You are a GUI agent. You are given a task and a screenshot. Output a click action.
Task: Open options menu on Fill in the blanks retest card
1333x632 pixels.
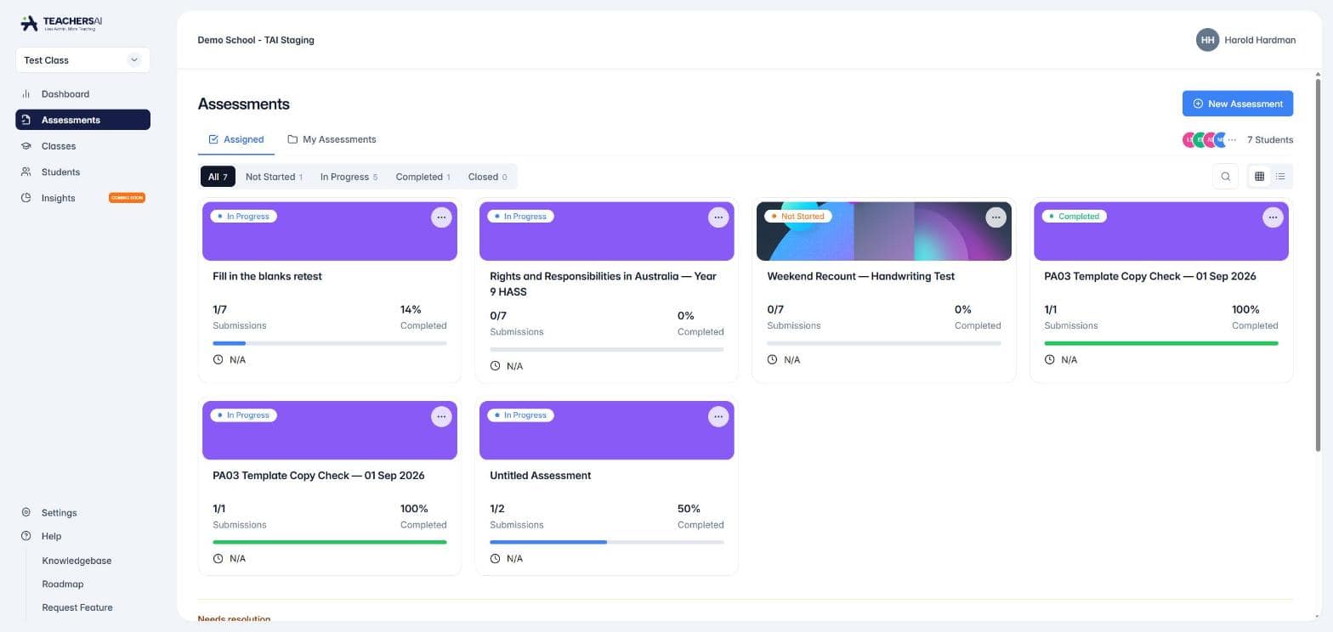[441, 217]
